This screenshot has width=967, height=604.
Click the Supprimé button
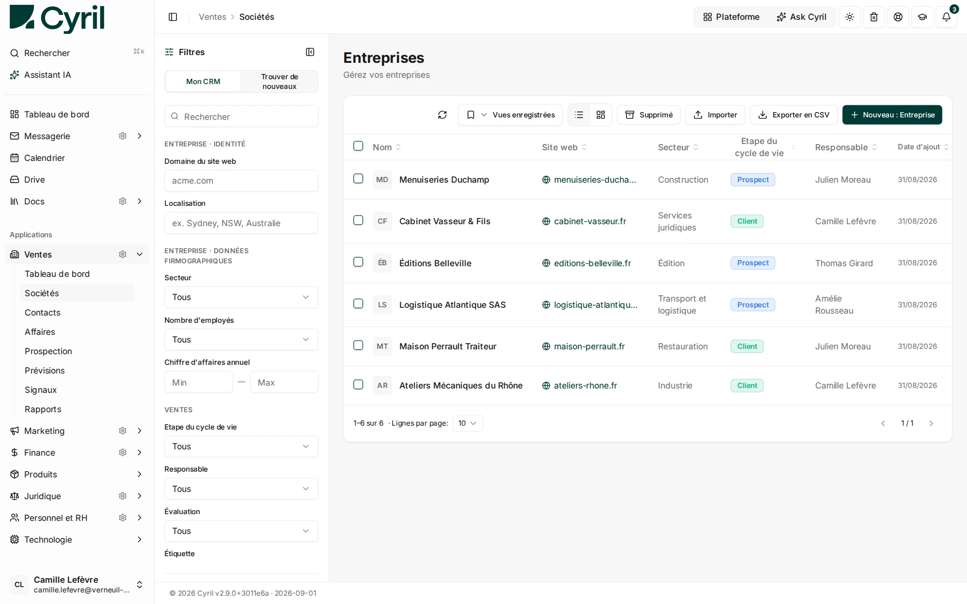649,115
